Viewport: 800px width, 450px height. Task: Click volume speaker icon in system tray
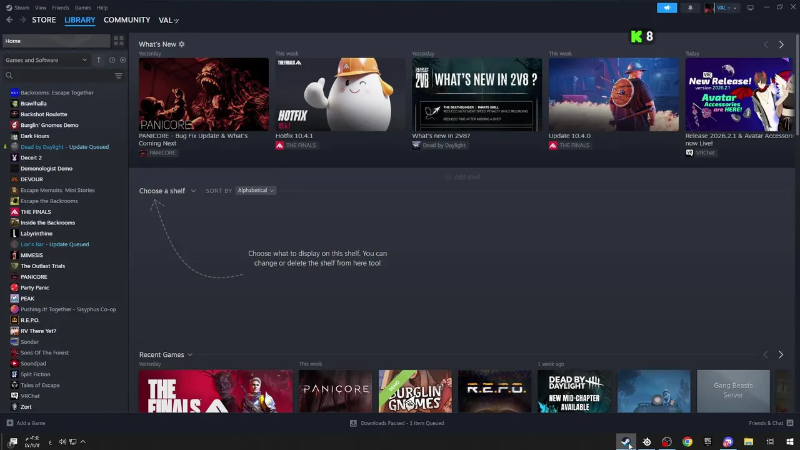pyautogui.click(x=62, y=442)
